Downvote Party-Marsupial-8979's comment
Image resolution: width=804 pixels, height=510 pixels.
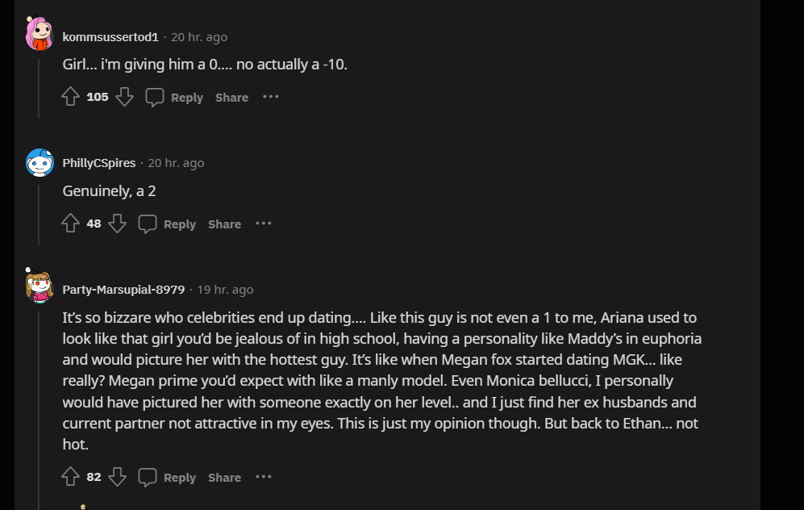coord(118,477)
